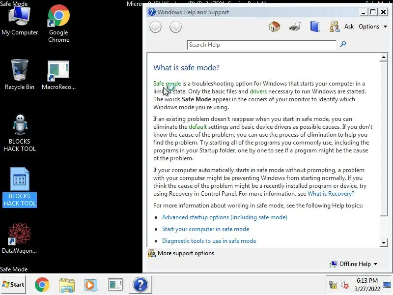Open the green drivers glossary term
Screen dimensions: 393x295
258,91
